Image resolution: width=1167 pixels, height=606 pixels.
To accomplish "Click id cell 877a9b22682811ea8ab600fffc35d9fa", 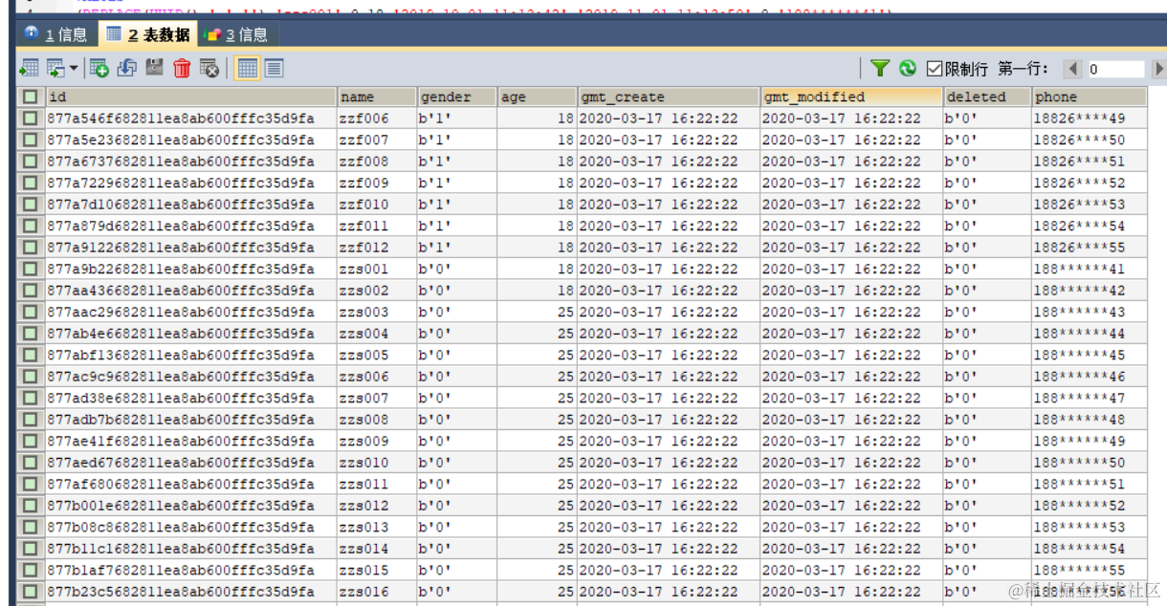I will [191, 269].
